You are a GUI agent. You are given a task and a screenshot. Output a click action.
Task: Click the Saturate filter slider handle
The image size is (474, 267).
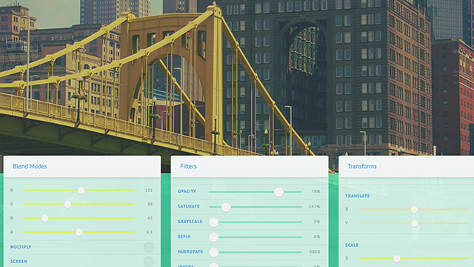click(226, 207)
